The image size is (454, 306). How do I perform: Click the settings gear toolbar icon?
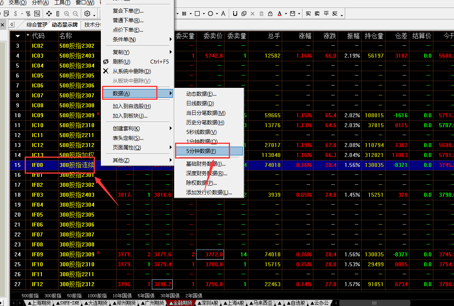coord(87,14)
